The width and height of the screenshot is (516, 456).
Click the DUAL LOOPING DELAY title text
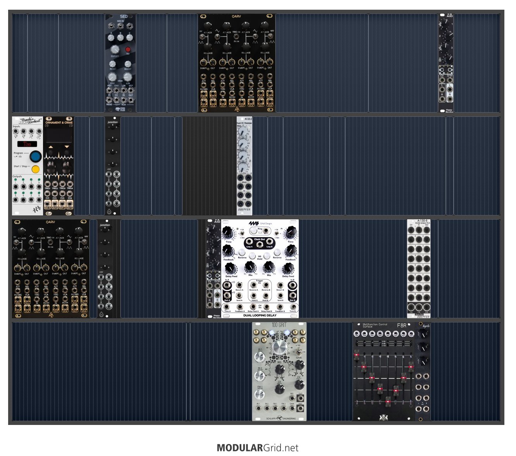[260, 315]
